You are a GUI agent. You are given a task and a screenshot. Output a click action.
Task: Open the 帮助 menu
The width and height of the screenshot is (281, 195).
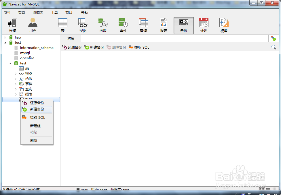(x=85, y=13)
